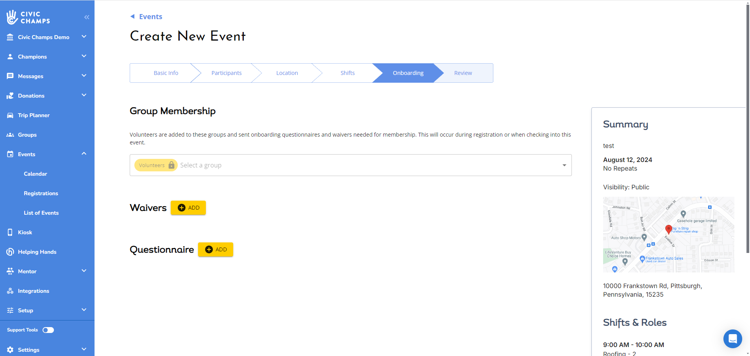Viewport: 750px width, 356px height.
Task: Toggle the Support Tools switch
Action: pyautogui.click(x=48, y=330)
